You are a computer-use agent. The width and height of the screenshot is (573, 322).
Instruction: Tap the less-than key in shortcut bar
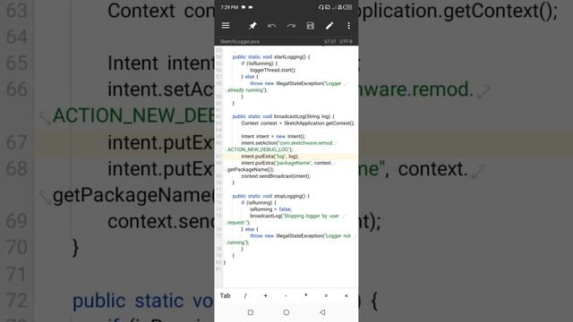[346, 296]
